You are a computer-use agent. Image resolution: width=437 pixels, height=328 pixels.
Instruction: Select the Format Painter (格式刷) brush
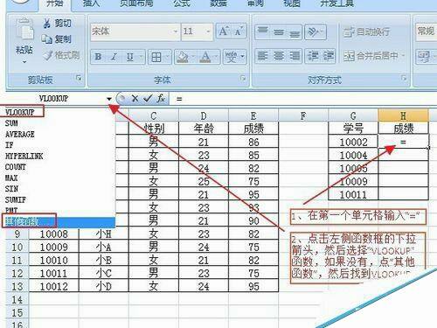(x=48, y=55)
